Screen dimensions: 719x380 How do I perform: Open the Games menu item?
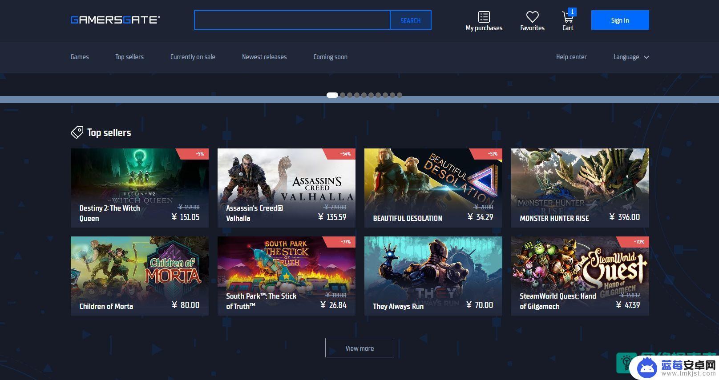80,57
